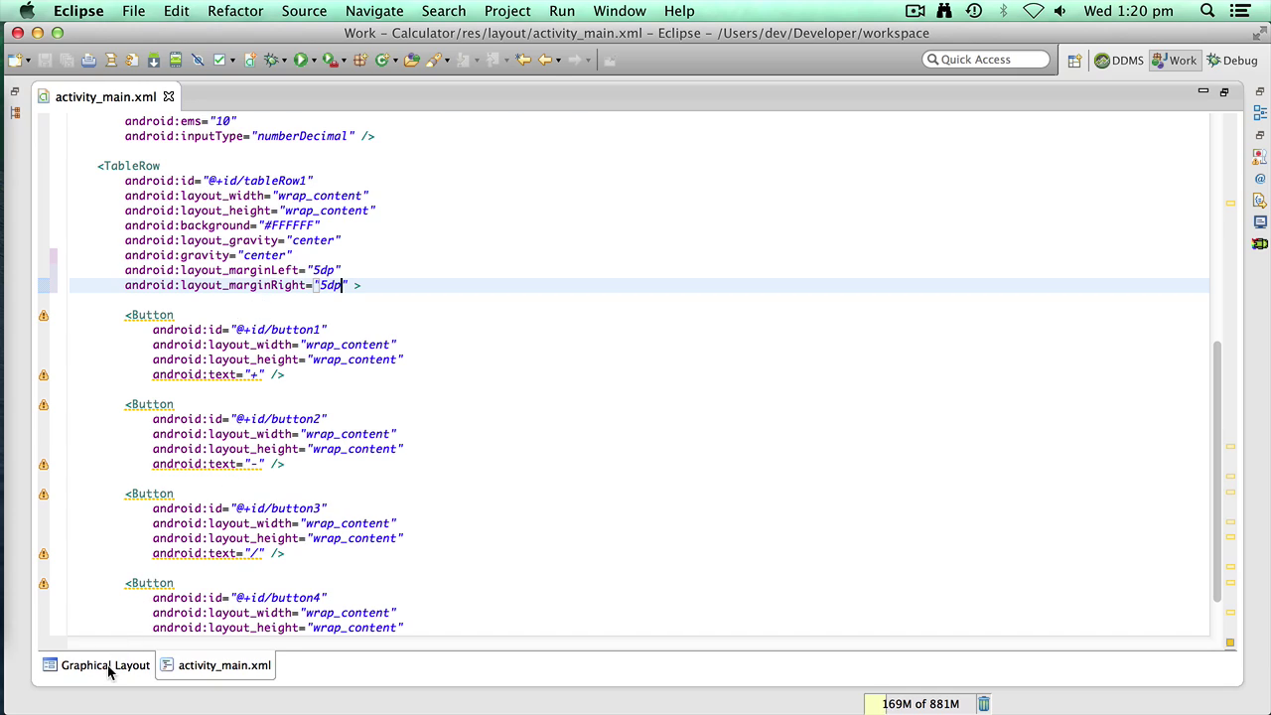The image size is (1271, 715).
Task: Run the garbage collector trash icon
Action: pyautogui.click(x=983, y=703)
